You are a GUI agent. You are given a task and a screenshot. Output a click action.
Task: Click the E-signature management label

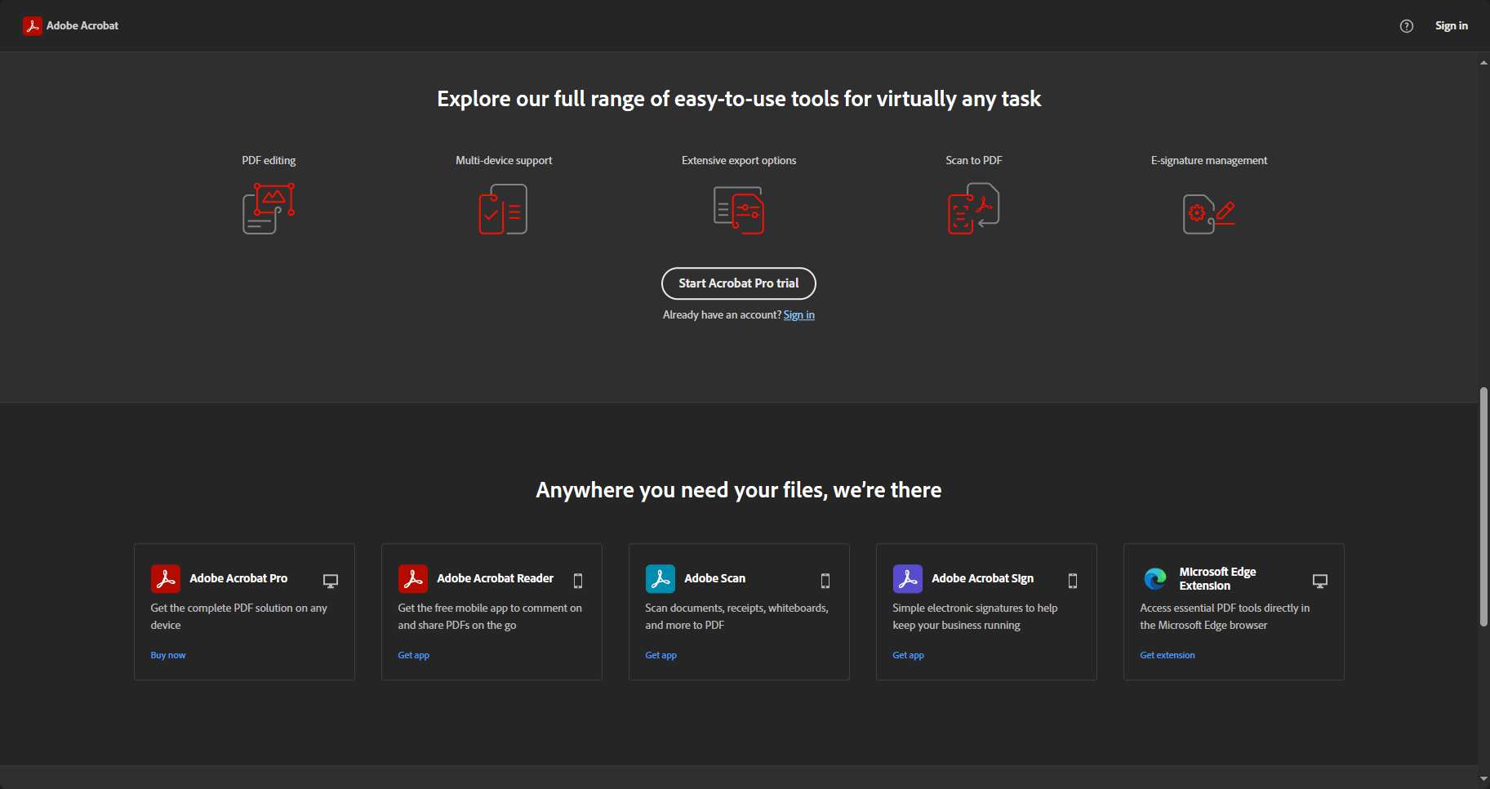point(1209,161)
